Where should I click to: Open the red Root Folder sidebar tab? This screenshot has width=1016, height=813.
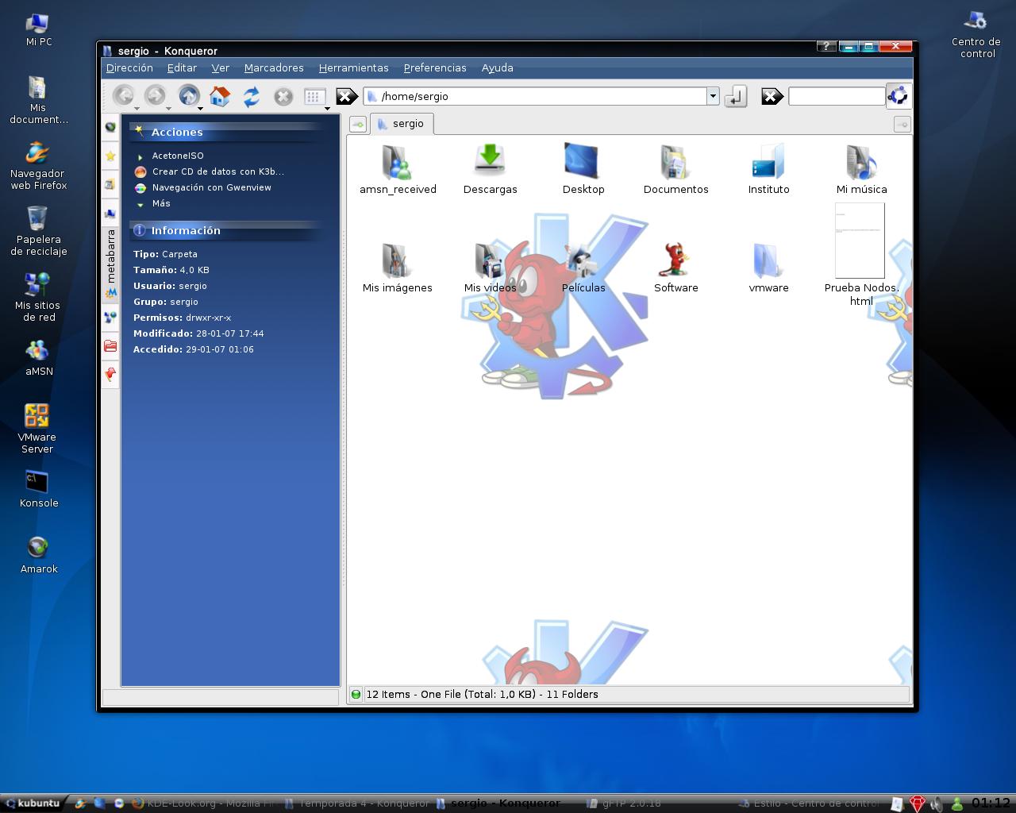[x=110, y=345]
